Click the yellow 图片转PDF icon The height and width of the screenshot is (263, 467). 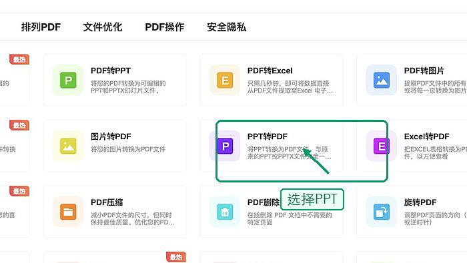[x=68, y=146]
